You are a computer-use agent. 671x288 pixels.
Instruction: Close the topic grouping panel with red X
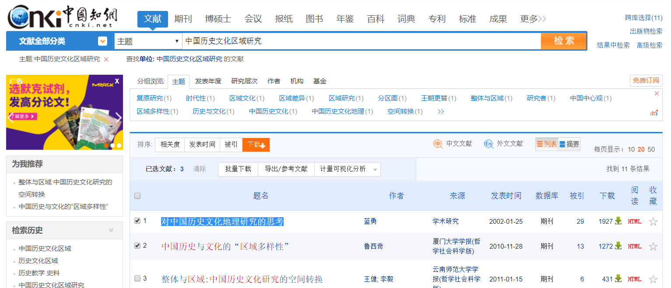tap(657, 94)
